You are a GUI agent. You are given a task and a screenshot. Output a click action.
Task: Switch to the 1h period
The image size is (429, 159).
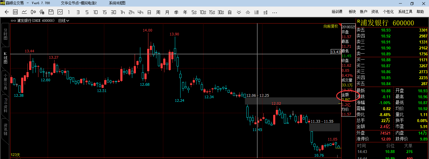(122, 12)
